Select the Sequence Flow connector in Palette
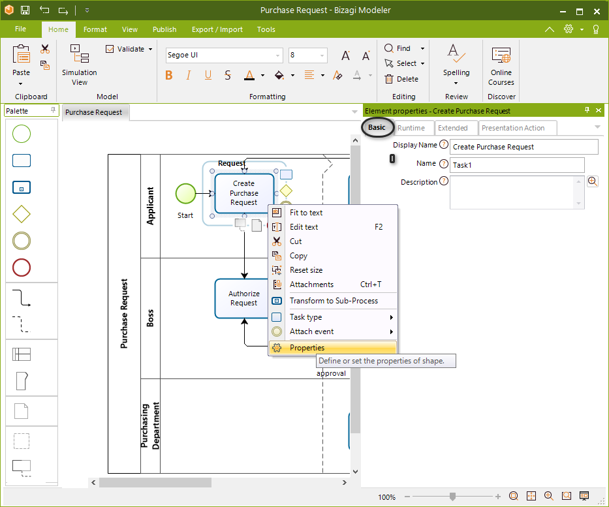The image size is (609, 507). coord(22,298)
